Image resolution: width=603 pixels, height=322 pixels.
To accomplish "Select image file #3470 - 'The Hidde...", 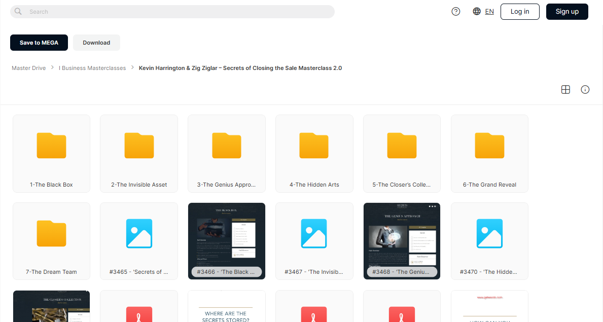I will coord(489,241).
